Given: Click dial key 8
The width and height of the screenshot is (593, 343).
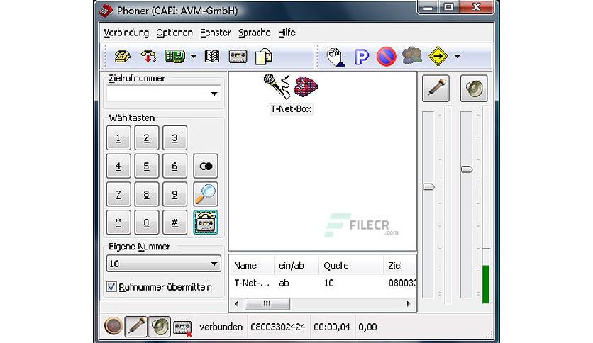Looking at the screenshot, I should tap(146, 194).
